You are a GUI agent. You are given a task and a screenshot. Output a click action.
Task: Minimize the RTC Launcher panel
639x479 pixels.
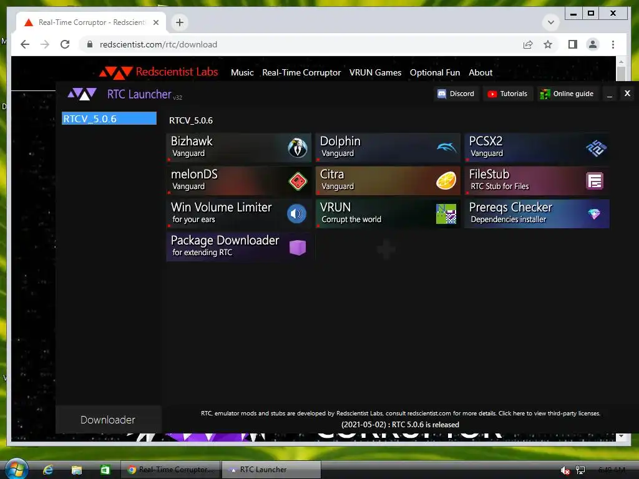pyautogui.click(x=610, y=94)
